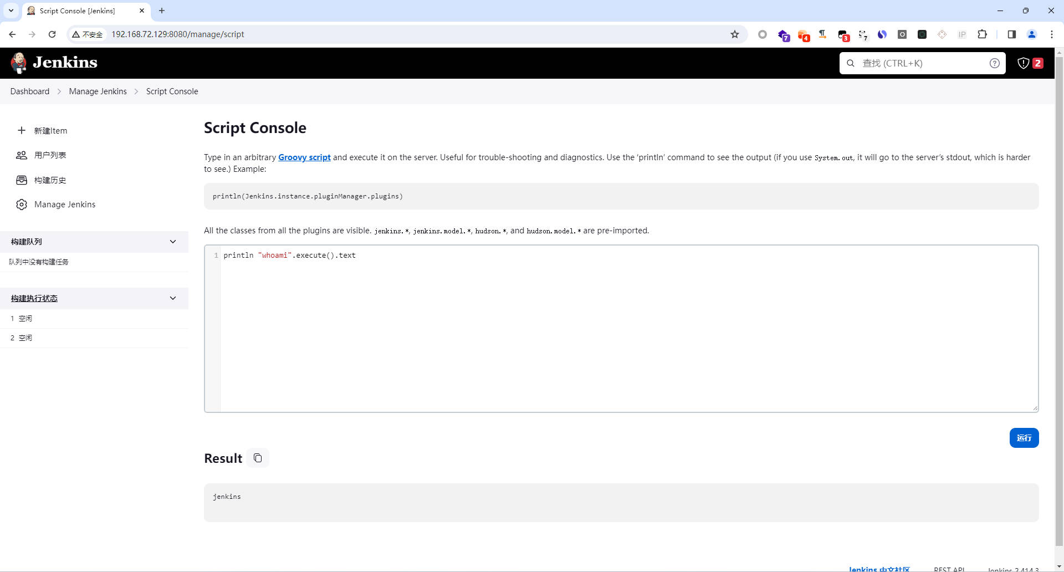The width and height of the screenshot is (1064, 572).
Task: Click the not-secure (不安全) site info chip
Action: pyautogui.click(x=88, y=34)
